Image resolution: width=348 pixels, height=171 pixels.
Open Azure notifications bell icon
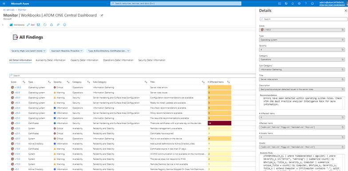293,4
